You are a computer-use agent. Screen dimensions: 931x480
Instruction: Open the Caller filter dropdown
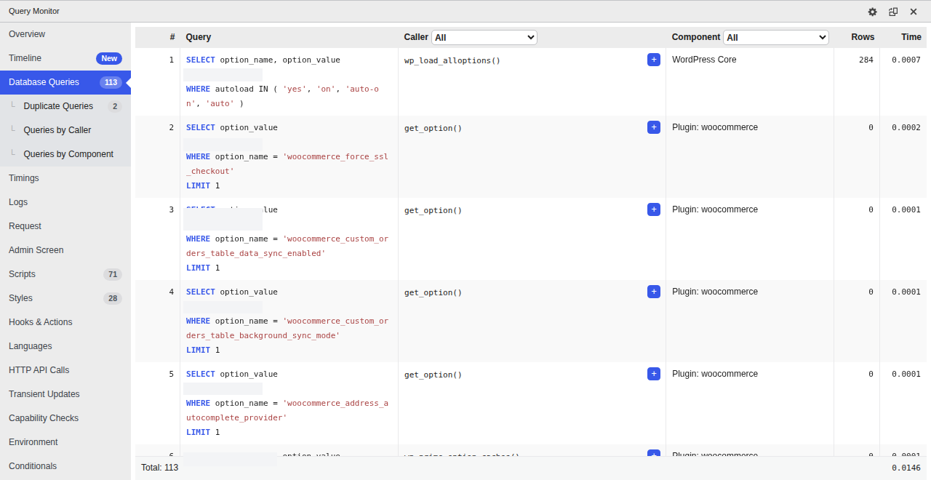(x=484, y=37)
